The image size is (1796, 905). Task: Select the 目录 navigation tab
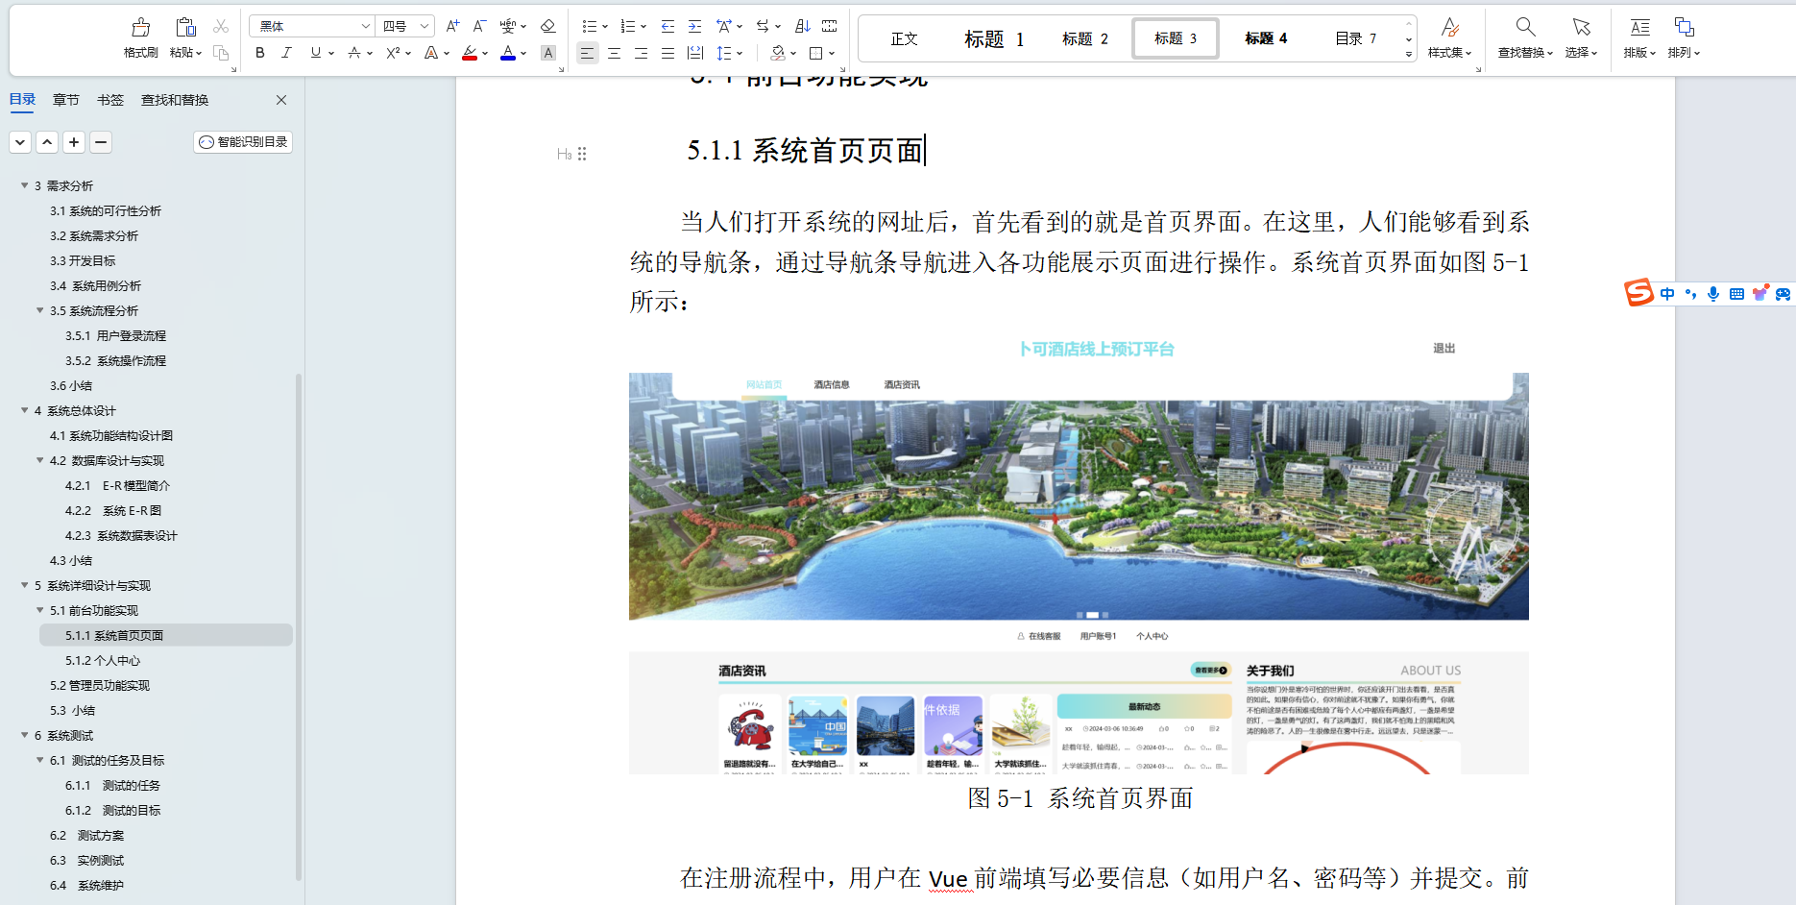22,100
